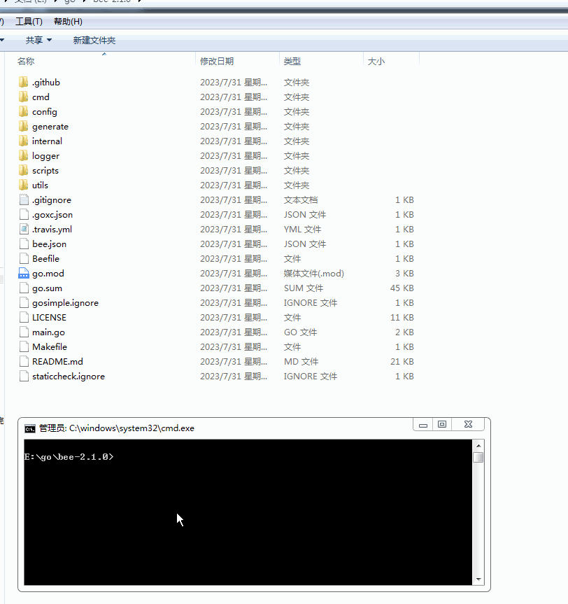Select the .travis.yml file icon

[x=23, y=229]
